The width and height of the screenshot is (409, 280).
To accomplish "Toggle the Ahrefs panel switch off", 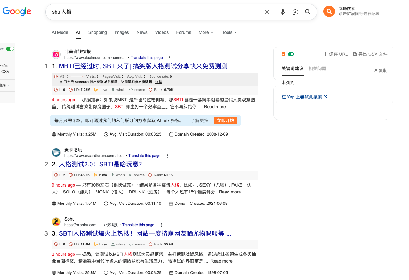I will (x=291, y=54).
